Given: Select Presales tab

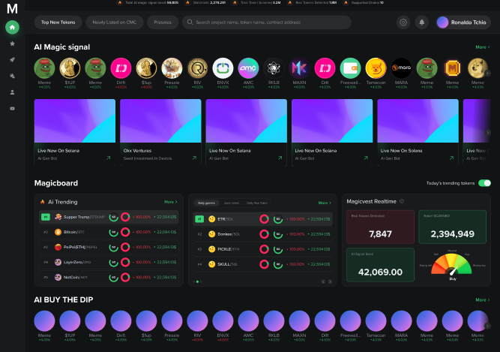Looking at the screenshot, I should coord(163,23).
